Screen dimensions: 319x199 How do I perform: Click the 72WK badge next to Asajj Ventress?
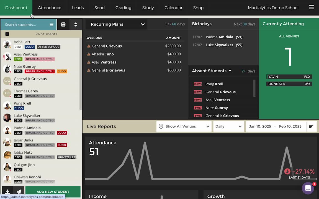[197, 100]
